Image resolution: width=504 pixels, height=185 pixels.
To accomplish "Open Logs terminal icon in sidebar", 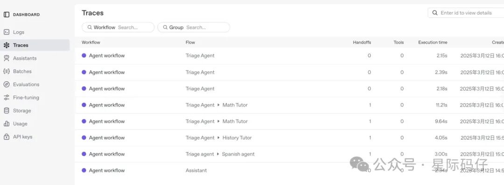I will [7, 32].
